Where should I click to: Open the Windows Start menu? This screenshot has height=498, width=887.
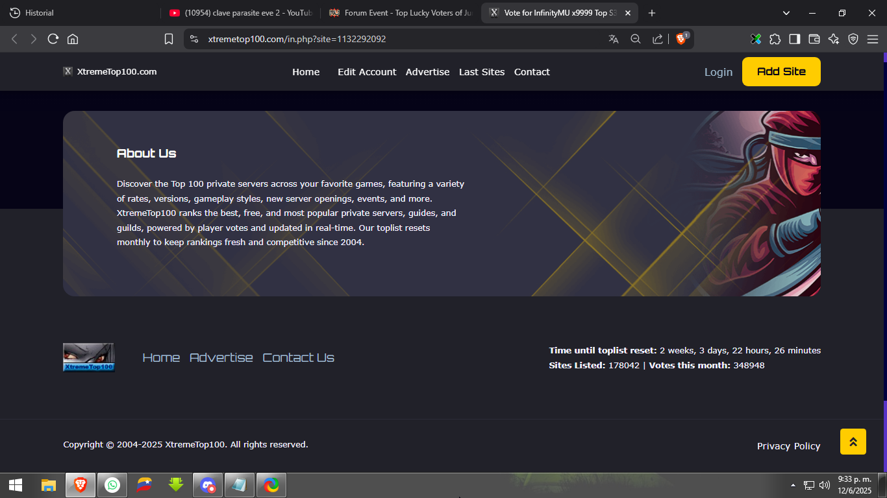coord(16,485)
